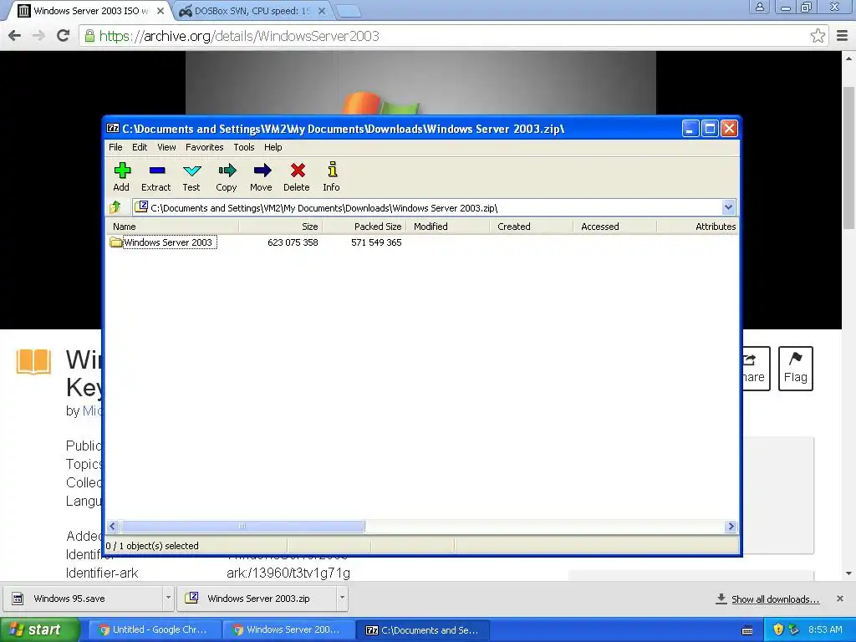Click the security shield tray icon
The image size is (856, 642).
[x=778, y=629]
